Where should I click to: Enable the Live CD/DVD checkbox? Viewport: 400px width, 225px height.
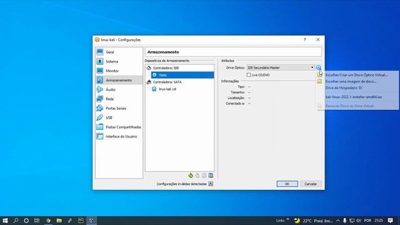(249, 75)
